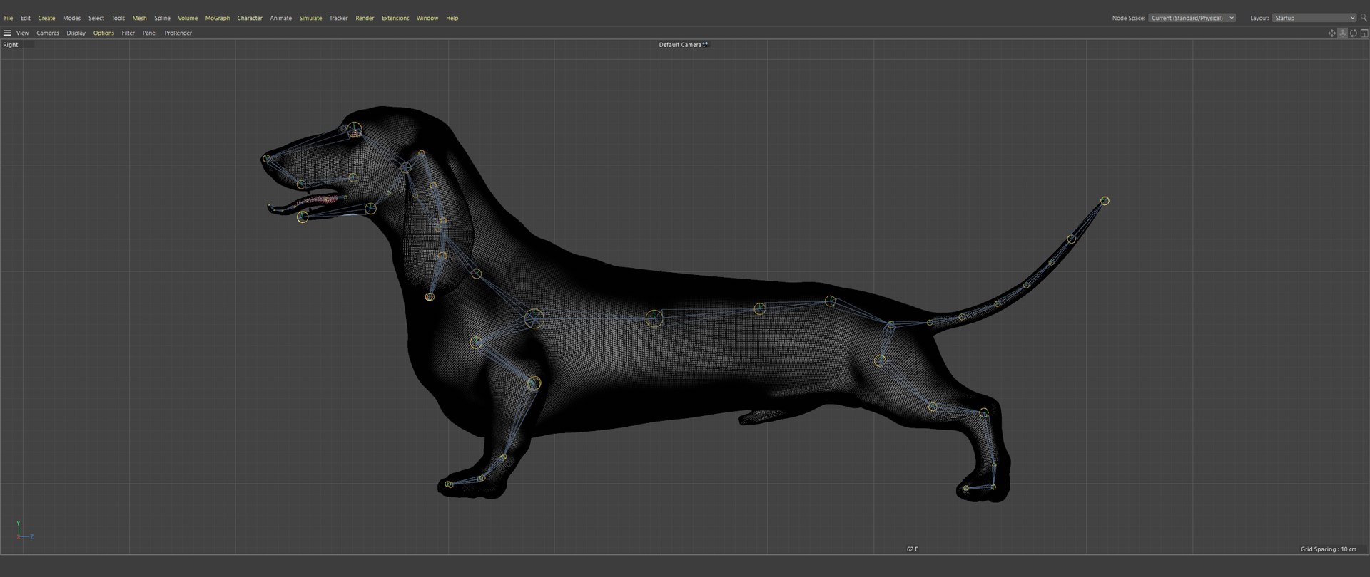Select the eye joint on the head
The height and width of the screenshot is (577, 1370).
click(355, 130)
